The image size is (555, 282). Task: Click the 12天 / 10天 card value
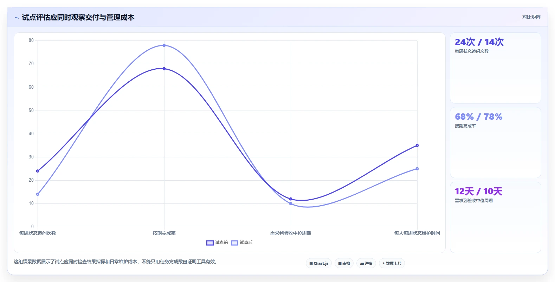(478, 191)
